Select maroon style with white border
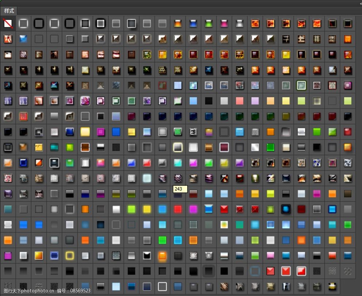362x296 pixels. tap(224, 147)
